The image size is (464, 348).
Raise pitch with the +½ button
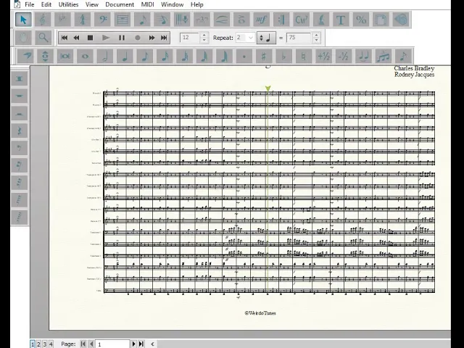[323, 56]
